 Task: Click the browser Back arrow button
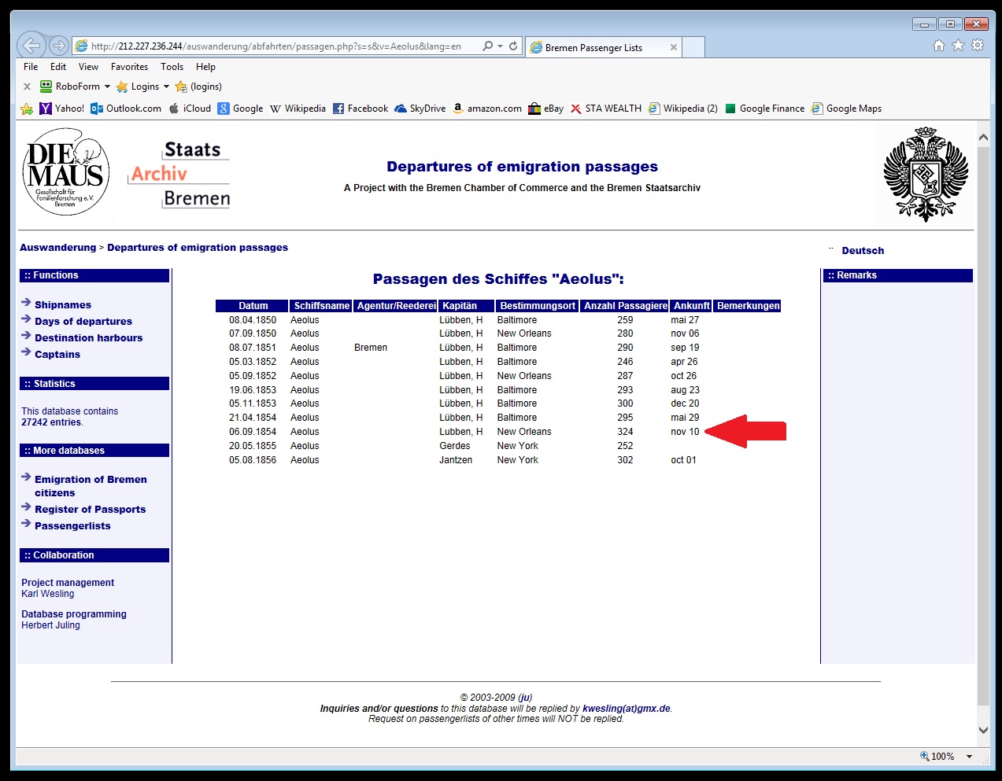click(31, 46)
